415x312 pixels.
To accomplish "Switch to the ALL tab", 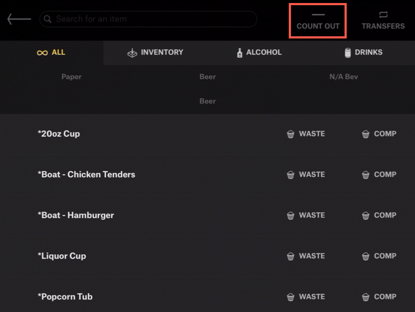I will [51, 52].
